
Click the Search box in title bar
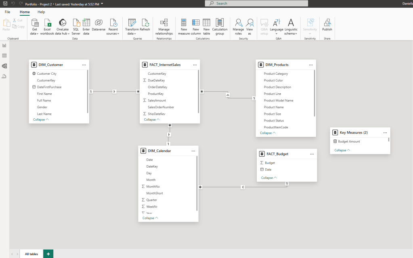pyautogui.click(x=256, y=3)
